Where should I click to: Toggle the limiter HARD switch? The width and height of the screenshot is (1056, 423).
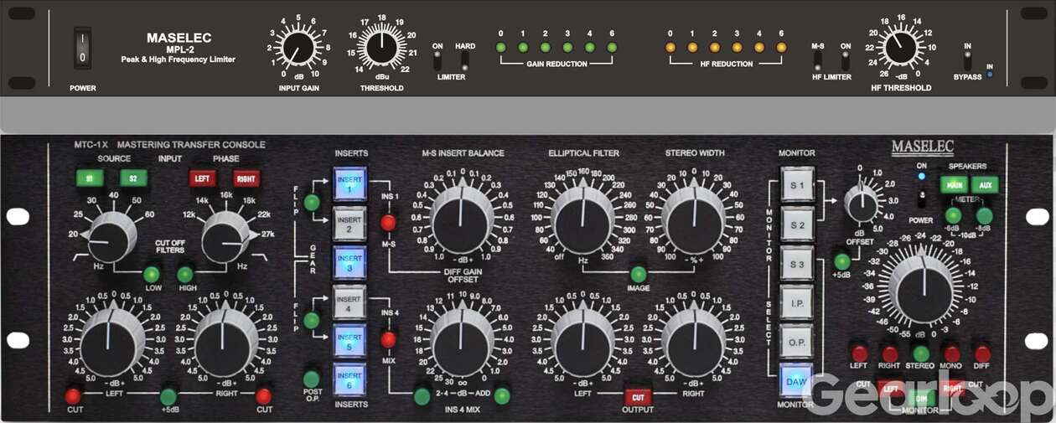(464, 62)
